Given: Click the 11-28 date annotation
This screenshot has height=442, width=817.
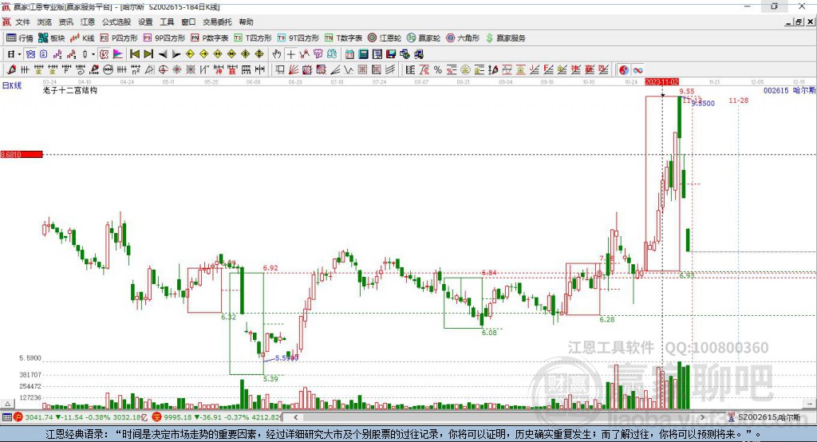Looking at the screenshot, I should 738,100.
